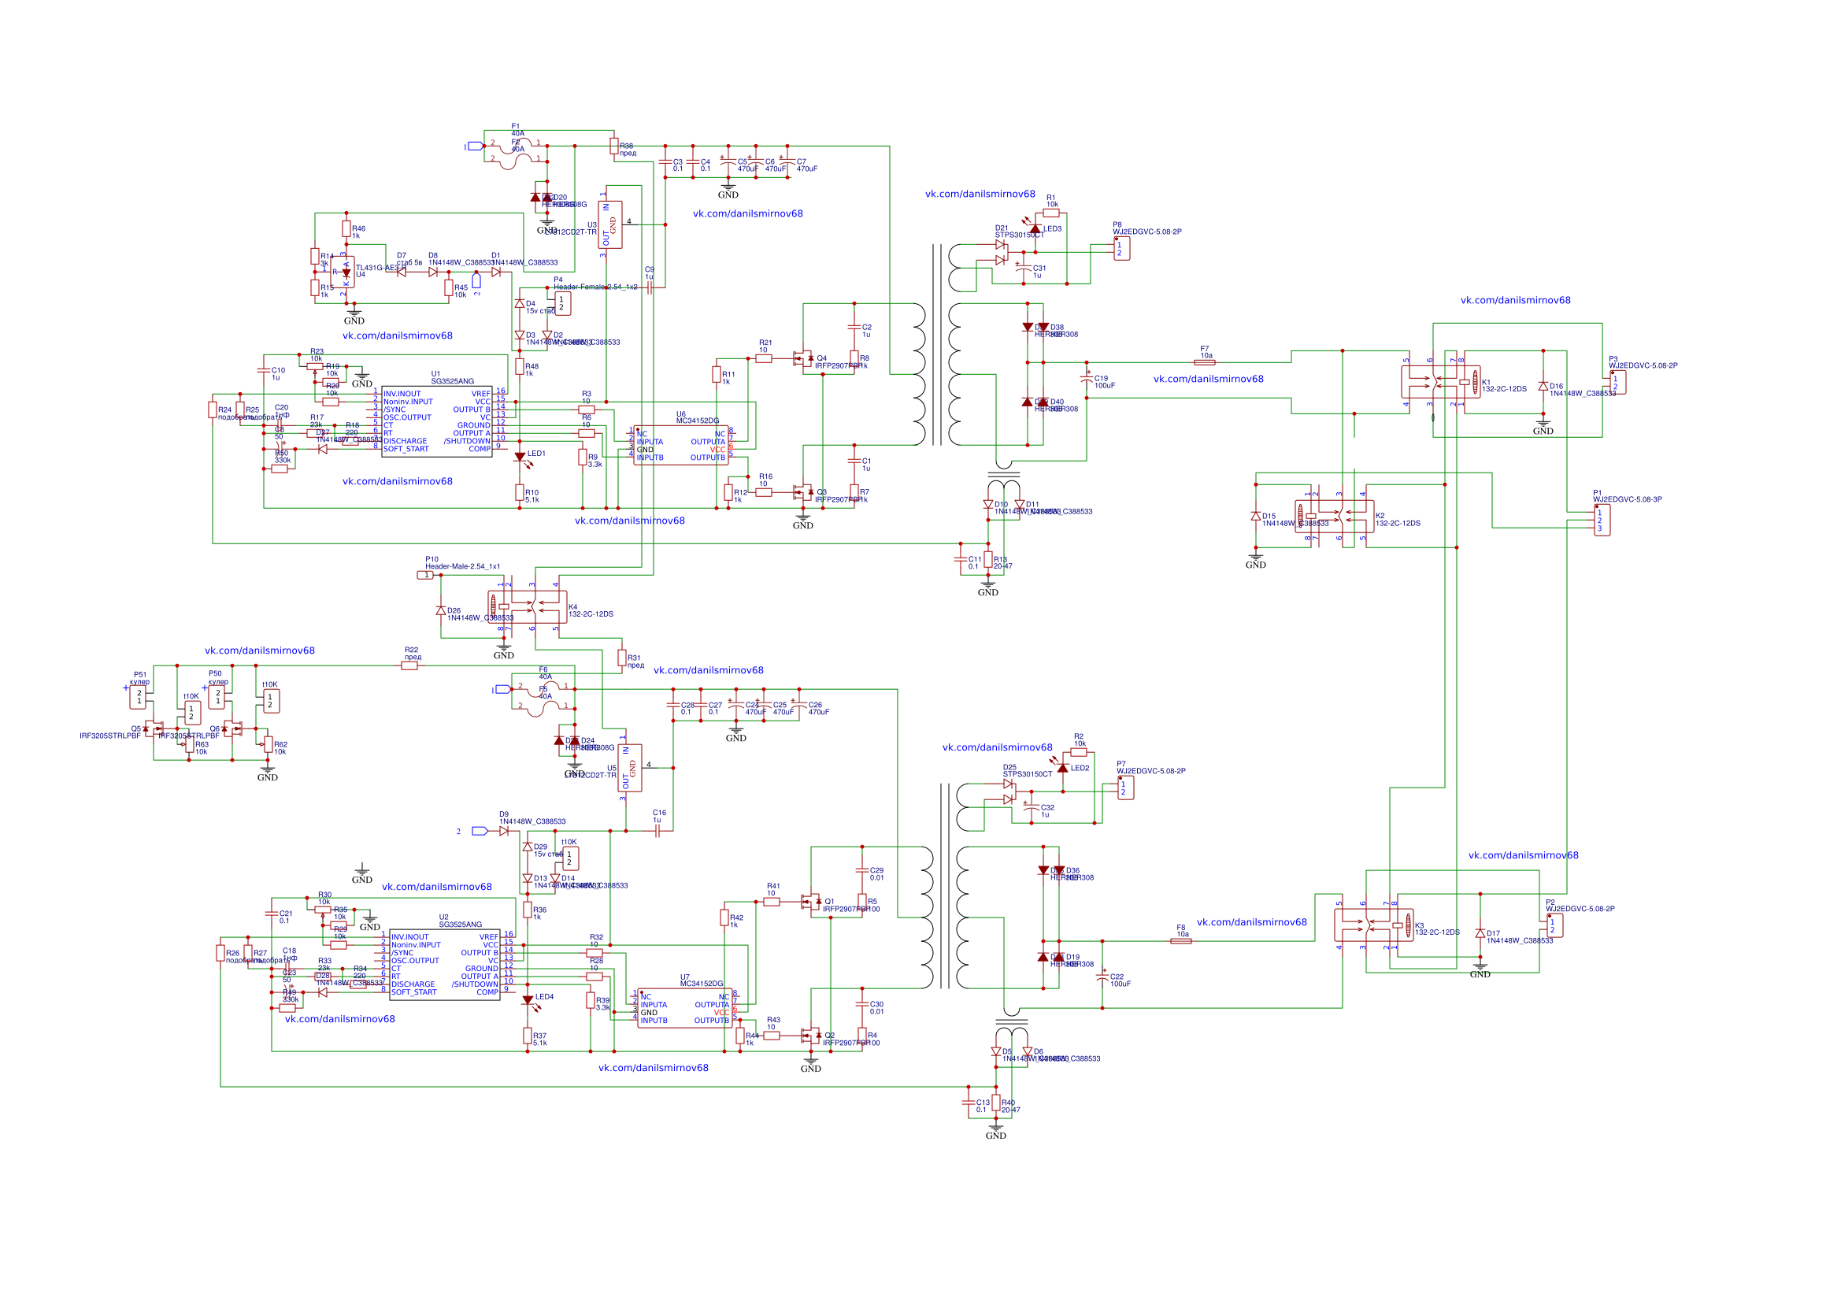Click the R37 5.1k resistor label
This screenshot has height=1301, width=1841.
click(540, 1040)
